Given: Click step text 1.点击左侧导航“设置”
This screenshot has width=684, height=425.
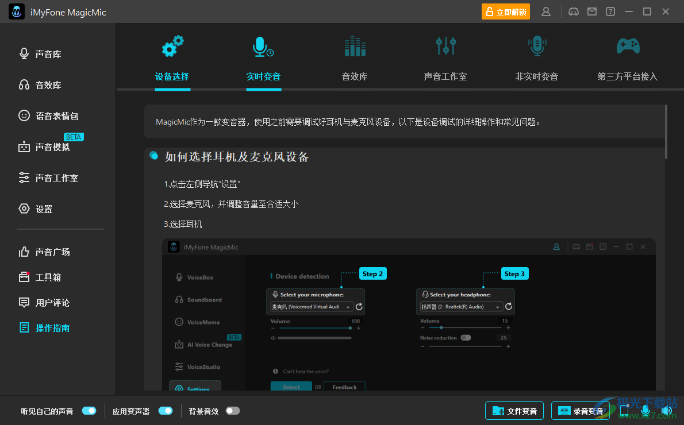Looking at the screenshot, I should tap(202, 184).
